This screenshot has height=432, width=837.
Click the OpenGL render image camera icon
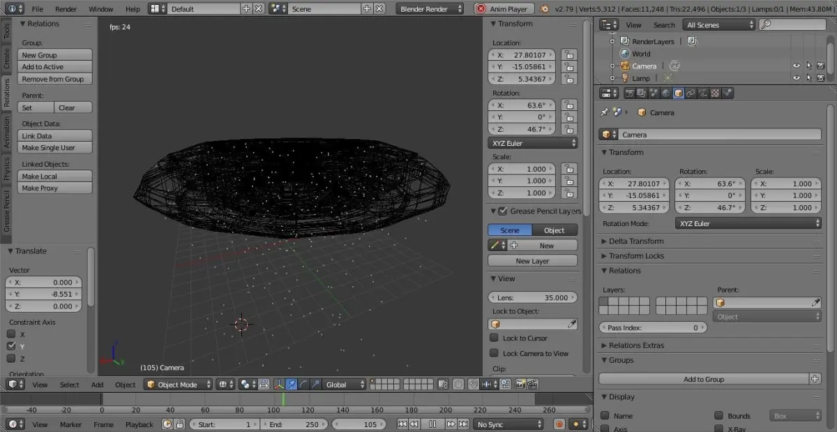(521, 385)
